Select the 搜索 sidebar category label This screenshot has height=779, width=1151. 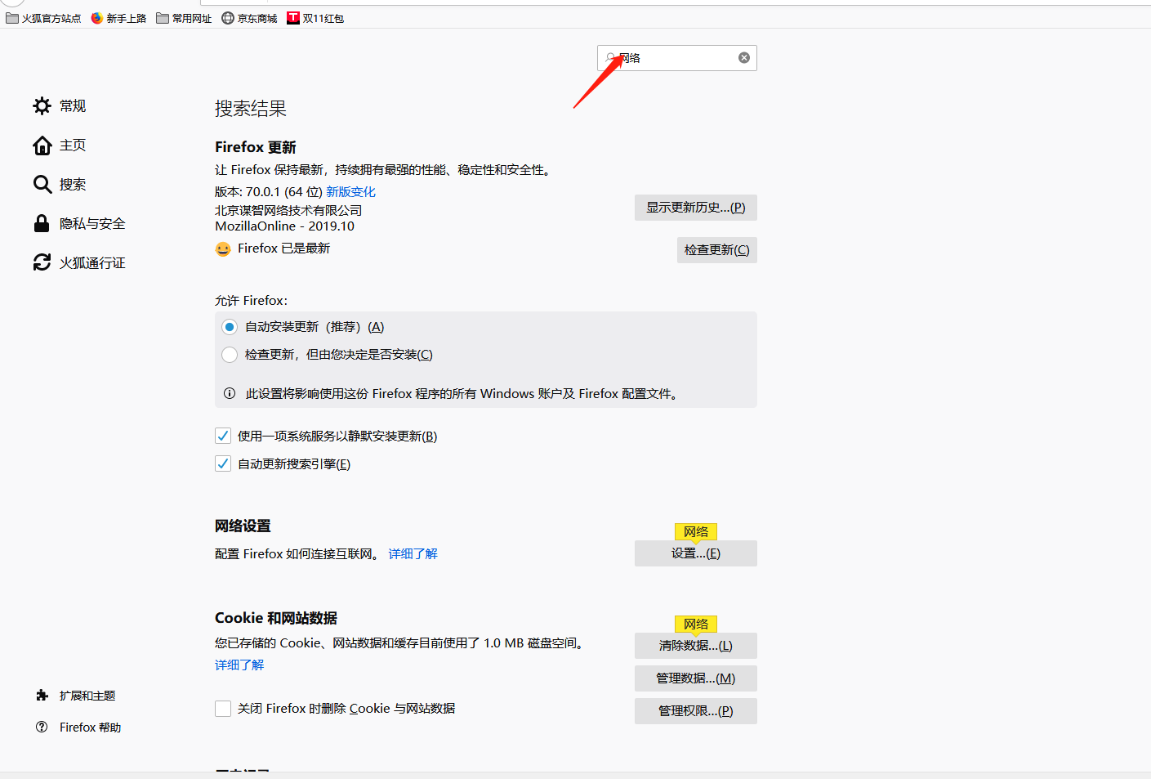point(73,185)
